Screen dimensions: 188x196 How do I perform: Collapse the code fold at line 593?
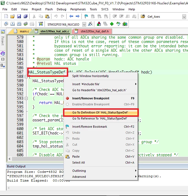(x=26, y=98)
